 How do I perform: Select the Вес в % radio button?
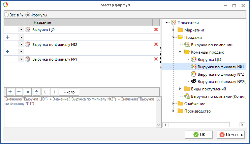tap(6, 15)
